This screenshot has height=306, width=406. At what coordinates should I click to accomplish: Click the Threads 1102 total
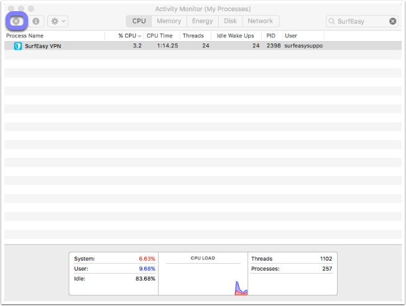(x=292, y=259)
